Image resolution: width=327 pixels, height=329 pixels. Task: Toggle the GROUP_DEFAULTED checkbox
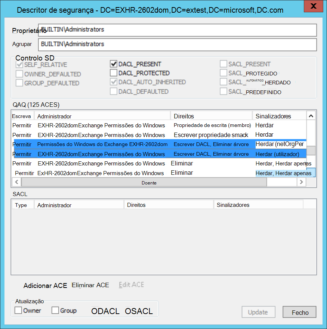19,83
